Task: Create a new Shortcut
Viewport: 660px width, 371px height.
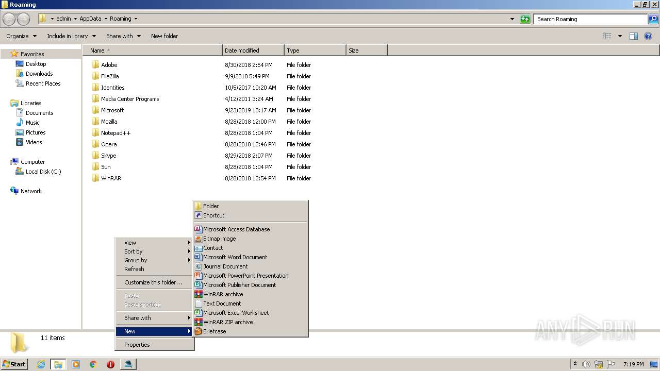Action: tap(251, 215)
